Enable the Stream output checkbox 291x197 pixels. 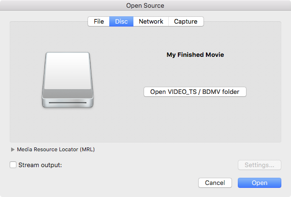(x=13, y=165)
